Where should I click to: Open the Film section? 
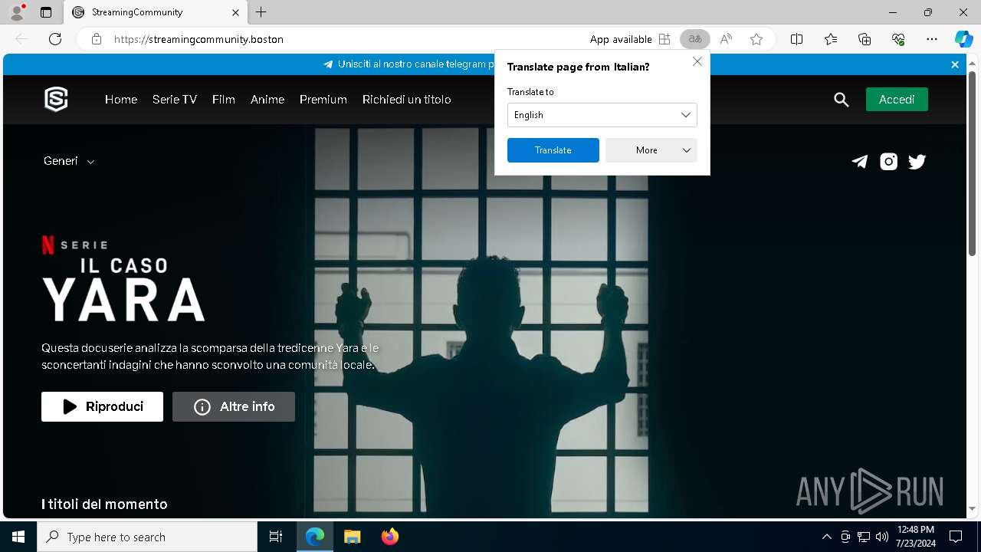coord(224,100)
